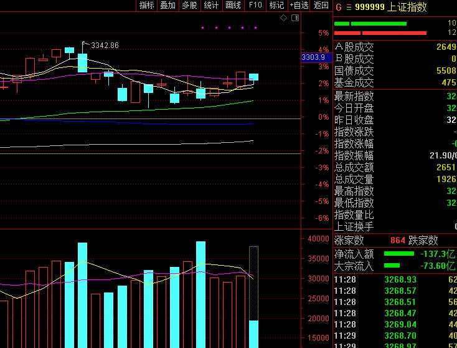The image size is (457, 348).
Task: Click the tick row with price 3268.47
Action: coord(395,313)
